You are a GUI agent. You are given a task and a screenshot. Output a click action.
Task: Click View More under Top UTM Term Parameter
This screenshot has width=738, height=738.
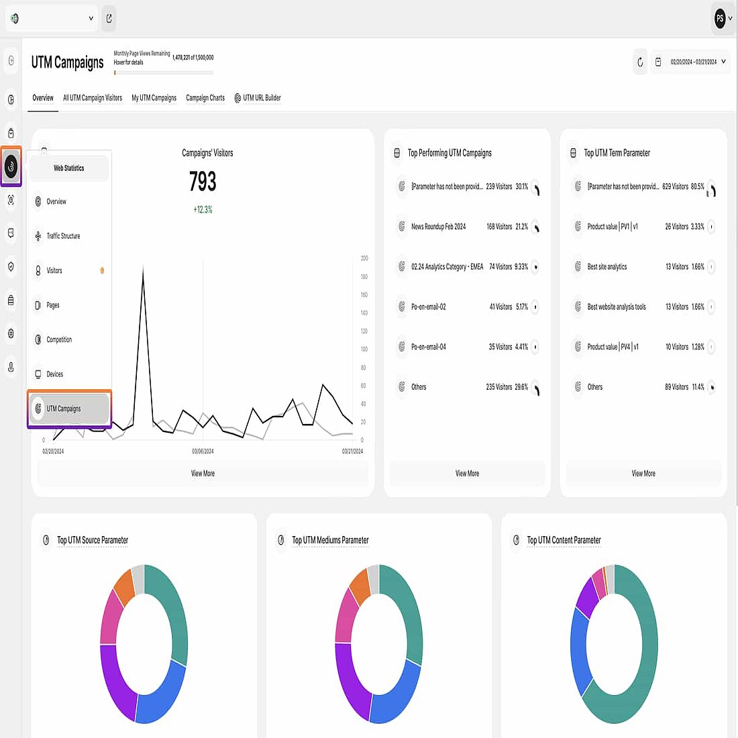click(643, 473)
